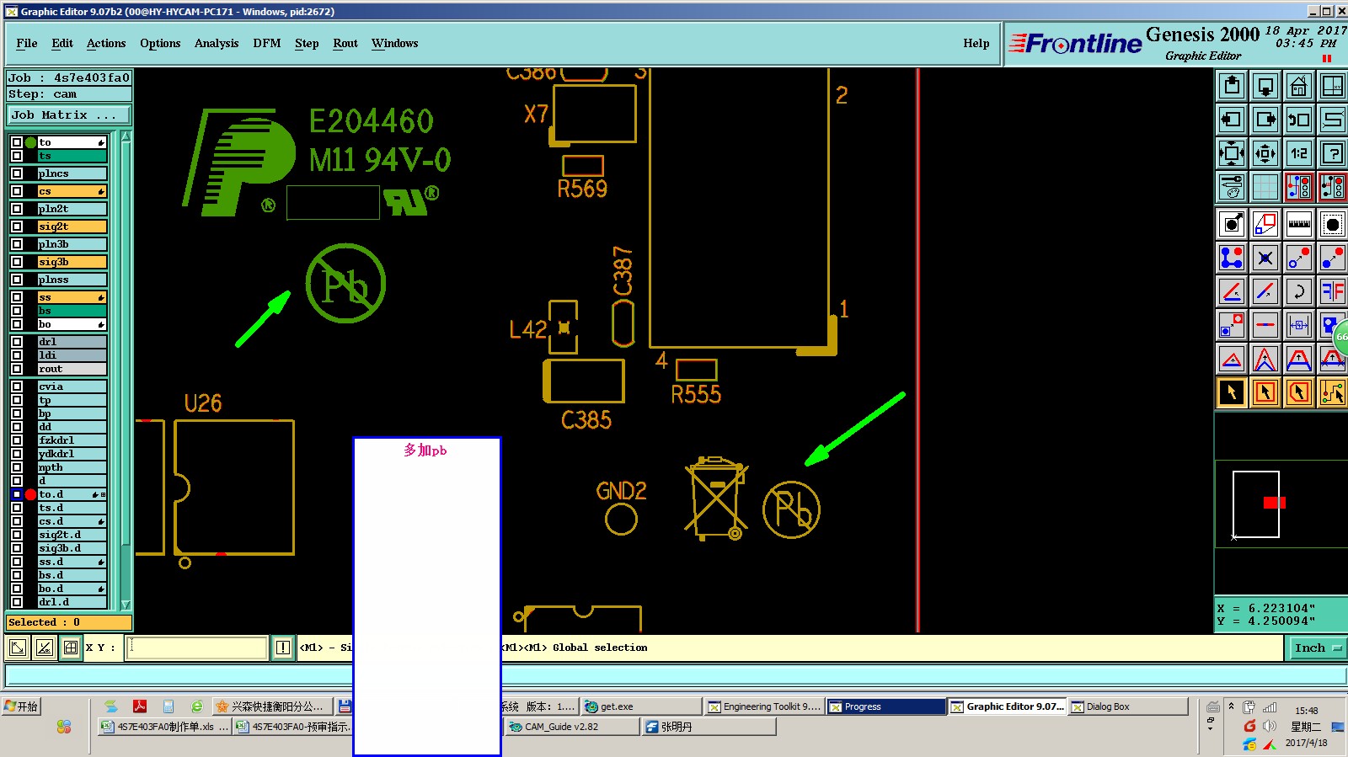
Task: Click the 1:2 zoom scale icon
Action: [x=1299, y=153]
